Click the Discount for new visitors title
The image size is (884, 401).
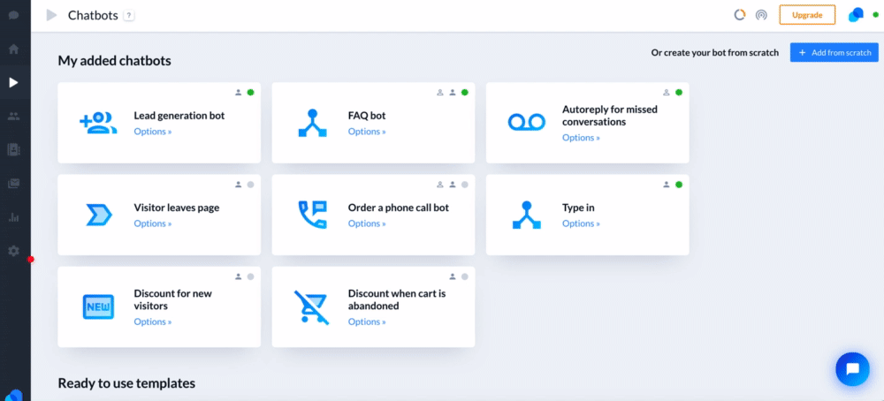tap(172, 299)
